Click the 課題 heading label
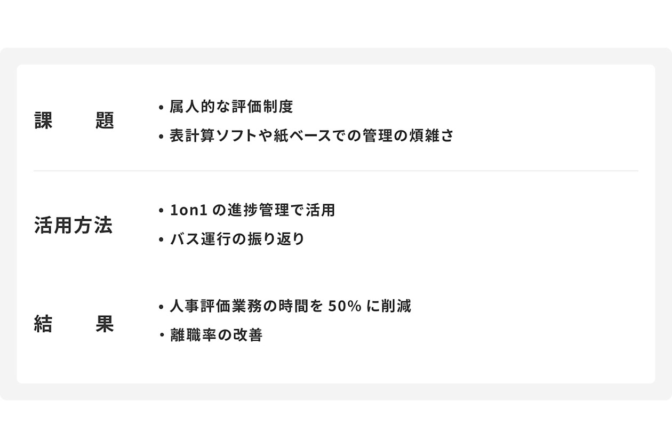Screen dimensions: 672x448 tap(74, 121)
